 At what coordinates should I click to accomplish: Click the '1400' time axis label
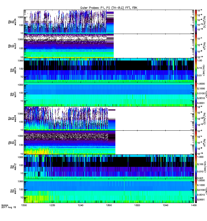pos(194,205)
